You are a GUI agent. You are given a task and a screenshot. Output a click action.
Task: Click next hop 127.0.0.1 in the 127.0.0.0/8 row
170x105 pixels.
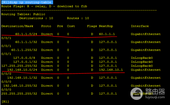point(108,58)
